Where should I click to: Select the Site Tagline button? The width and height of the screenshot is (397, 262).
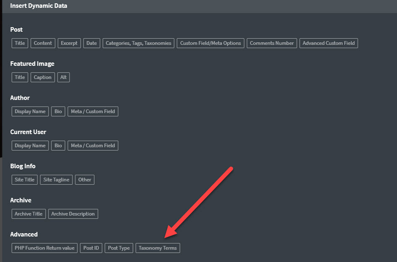[x=56, y=180]
